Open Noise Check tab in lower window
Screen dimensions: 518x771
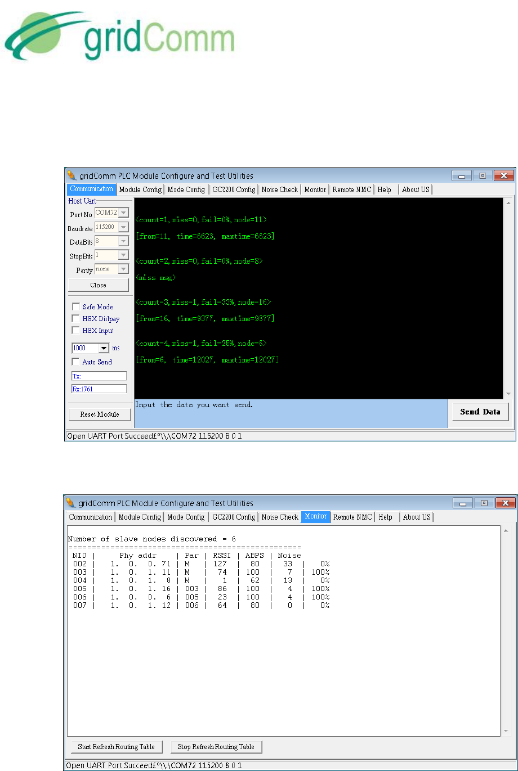(x=280, y=517)
